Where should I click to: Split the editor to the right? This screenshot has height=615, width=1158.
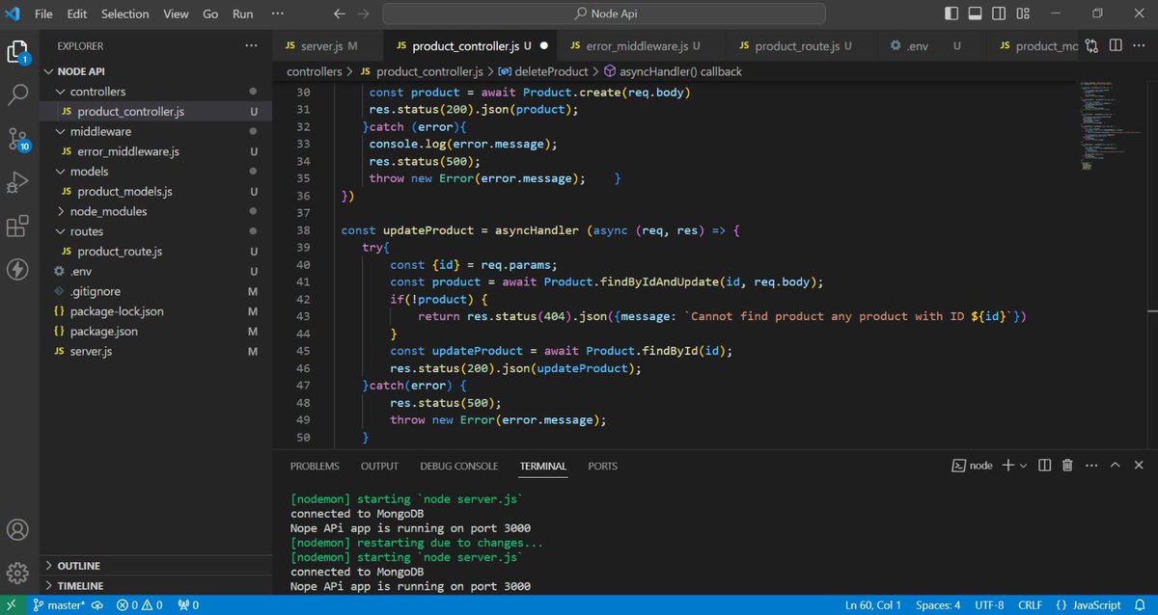point(1116,45)
